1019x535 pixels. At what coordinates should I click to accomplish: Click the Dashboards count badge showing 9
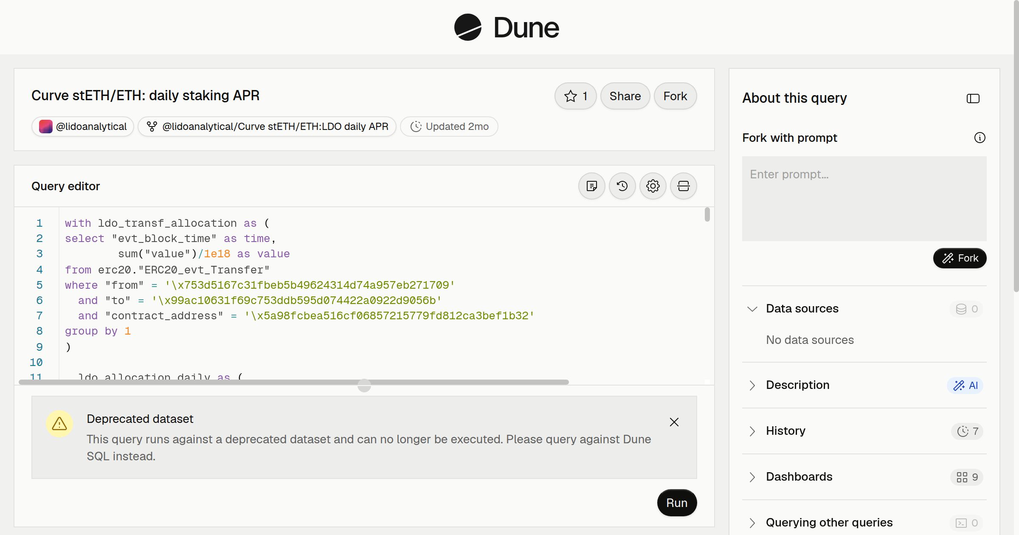pyautogui.click(x=967, y=477)
